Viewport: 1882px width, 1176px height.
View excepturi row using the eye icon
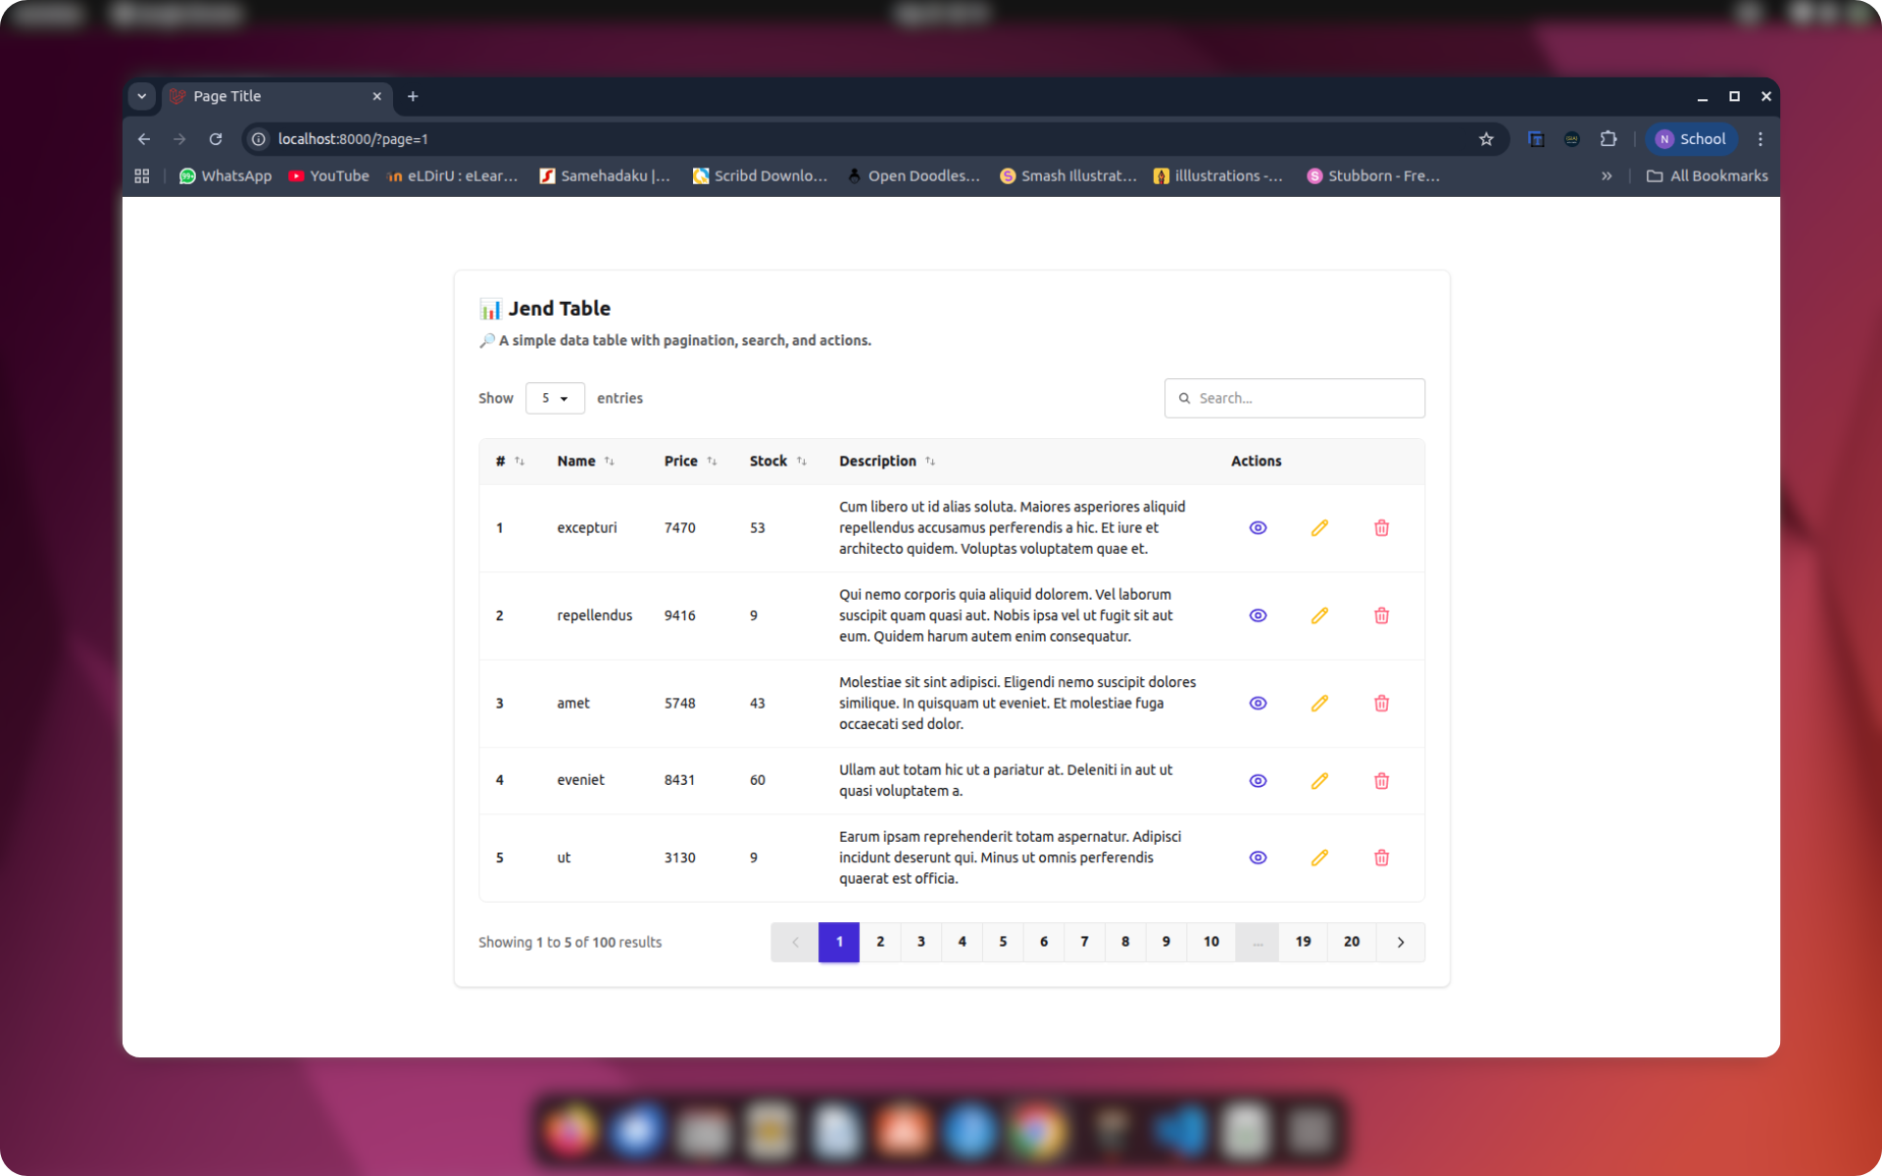(1258, 528)
